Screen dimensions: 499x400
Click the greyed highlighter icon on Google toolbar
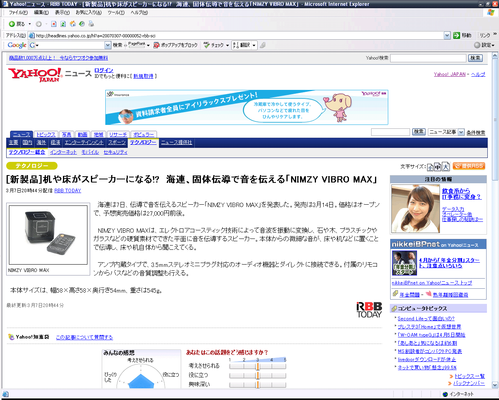tap(263, 45)
